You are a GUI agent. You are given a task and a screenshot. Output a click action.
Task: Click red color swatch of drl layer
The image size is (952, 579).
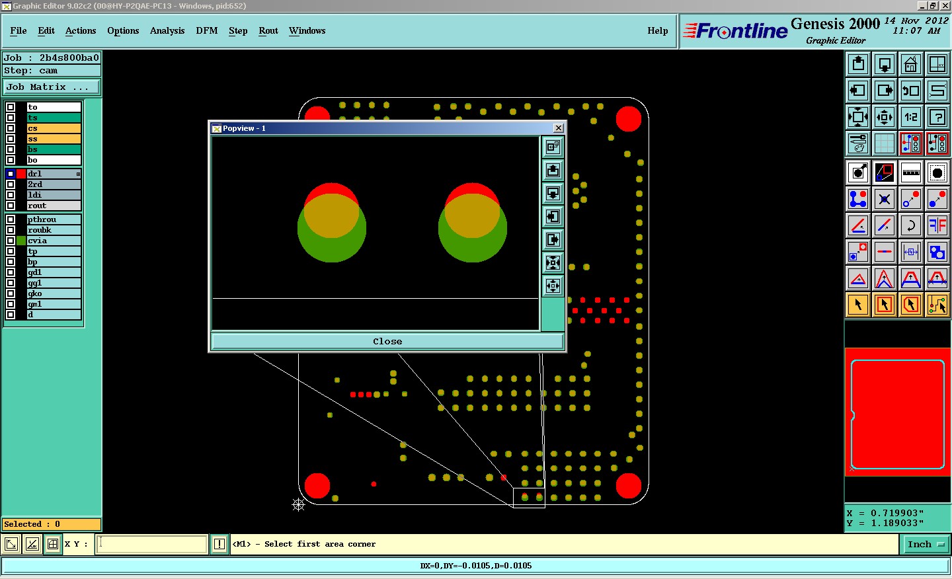click(x=21, y=174)
